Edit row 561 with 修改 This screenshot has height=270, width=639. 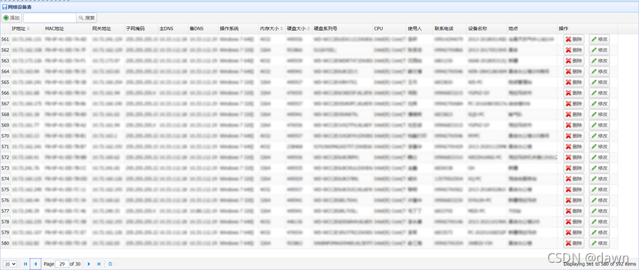[x=599, y=39]
